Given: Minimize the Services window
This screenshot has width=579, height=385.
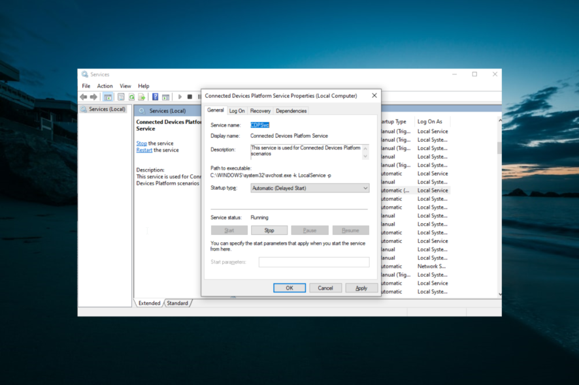Looking at the screenshot, I should [x=455, y=74].
